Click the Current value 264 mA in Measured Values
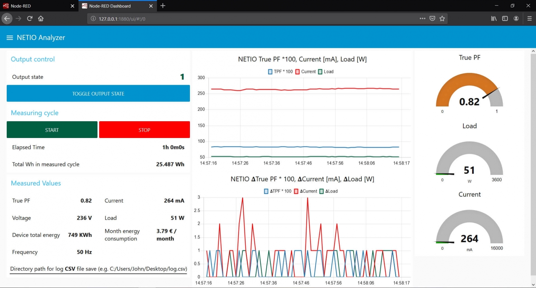This screenshot has width=536, height=288. (174, 201)
